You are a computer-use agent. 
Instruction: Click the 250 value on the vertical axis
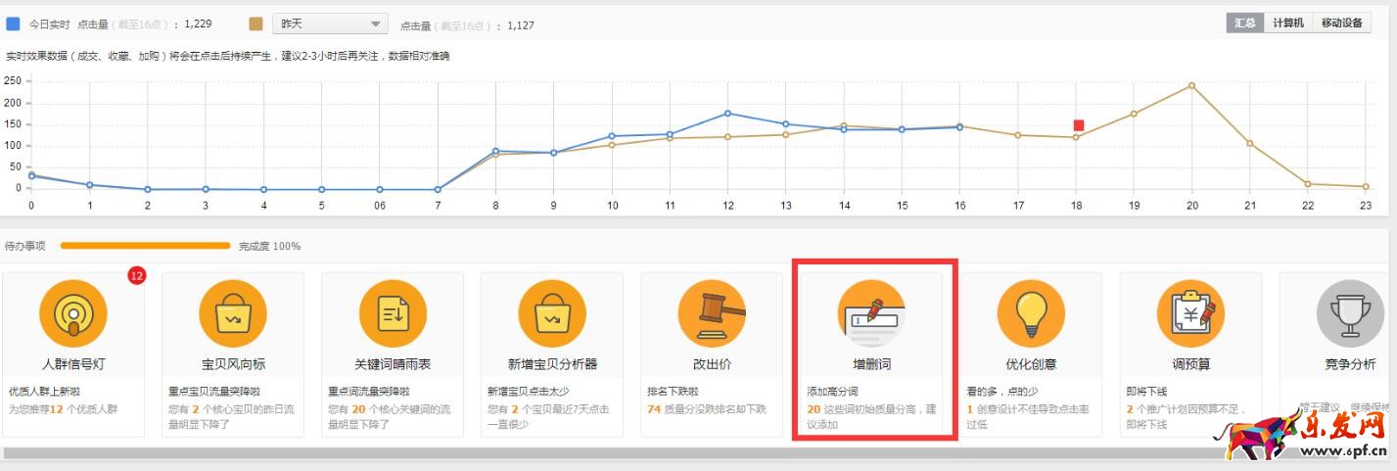[x=13, y=80]
